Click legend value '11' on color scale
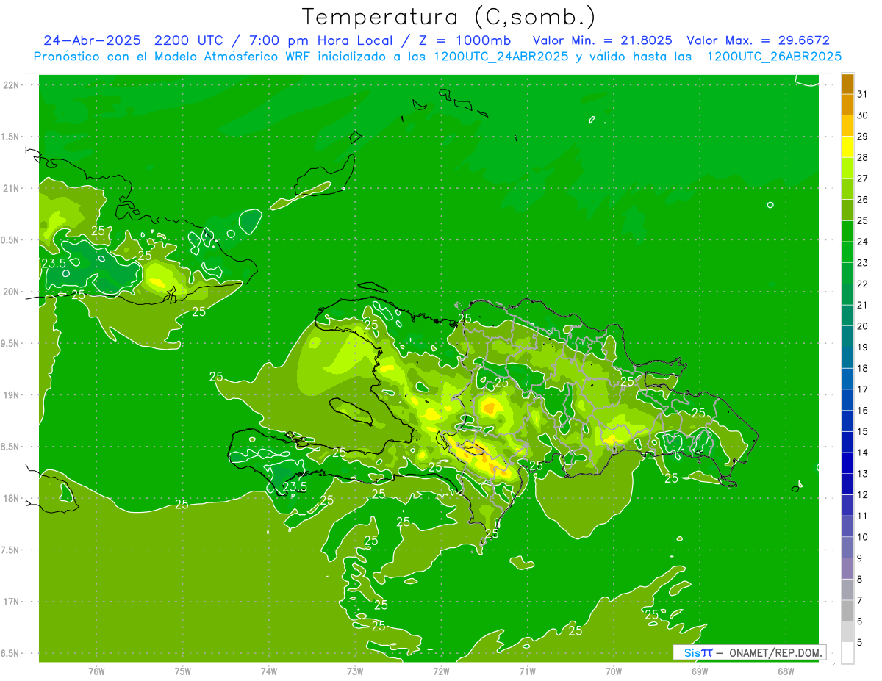The width and height of the screenshot is (882, 681). [x=863, y=515]
